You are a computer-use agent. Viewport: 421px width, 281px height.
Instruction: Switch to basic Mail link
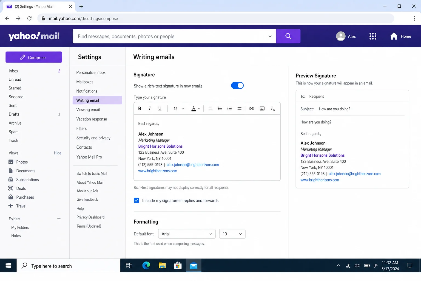pos(92,173)
